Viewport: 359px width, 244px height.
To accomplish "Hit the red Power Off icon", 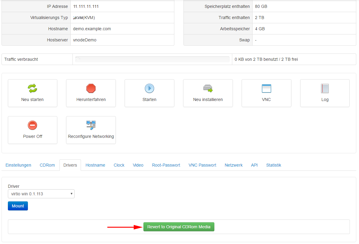I will 32,125.
